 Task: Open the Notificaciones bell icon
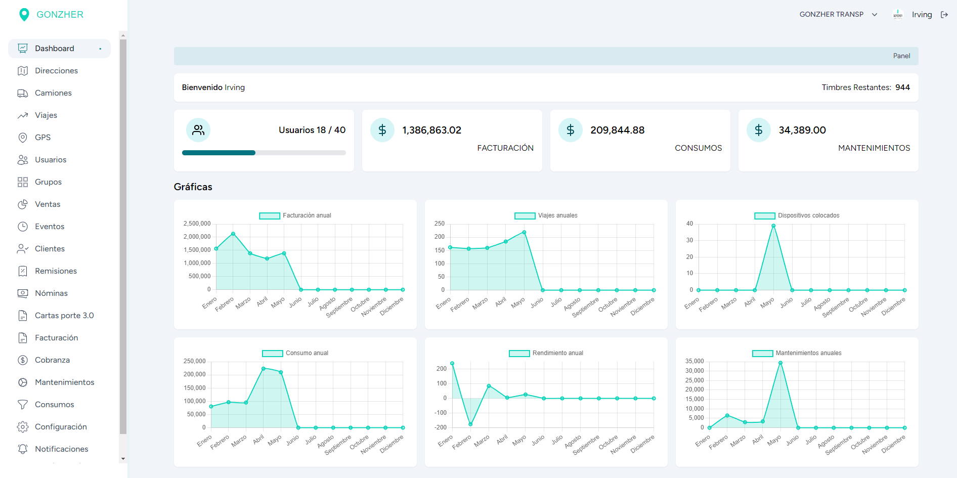pos(23,449)
